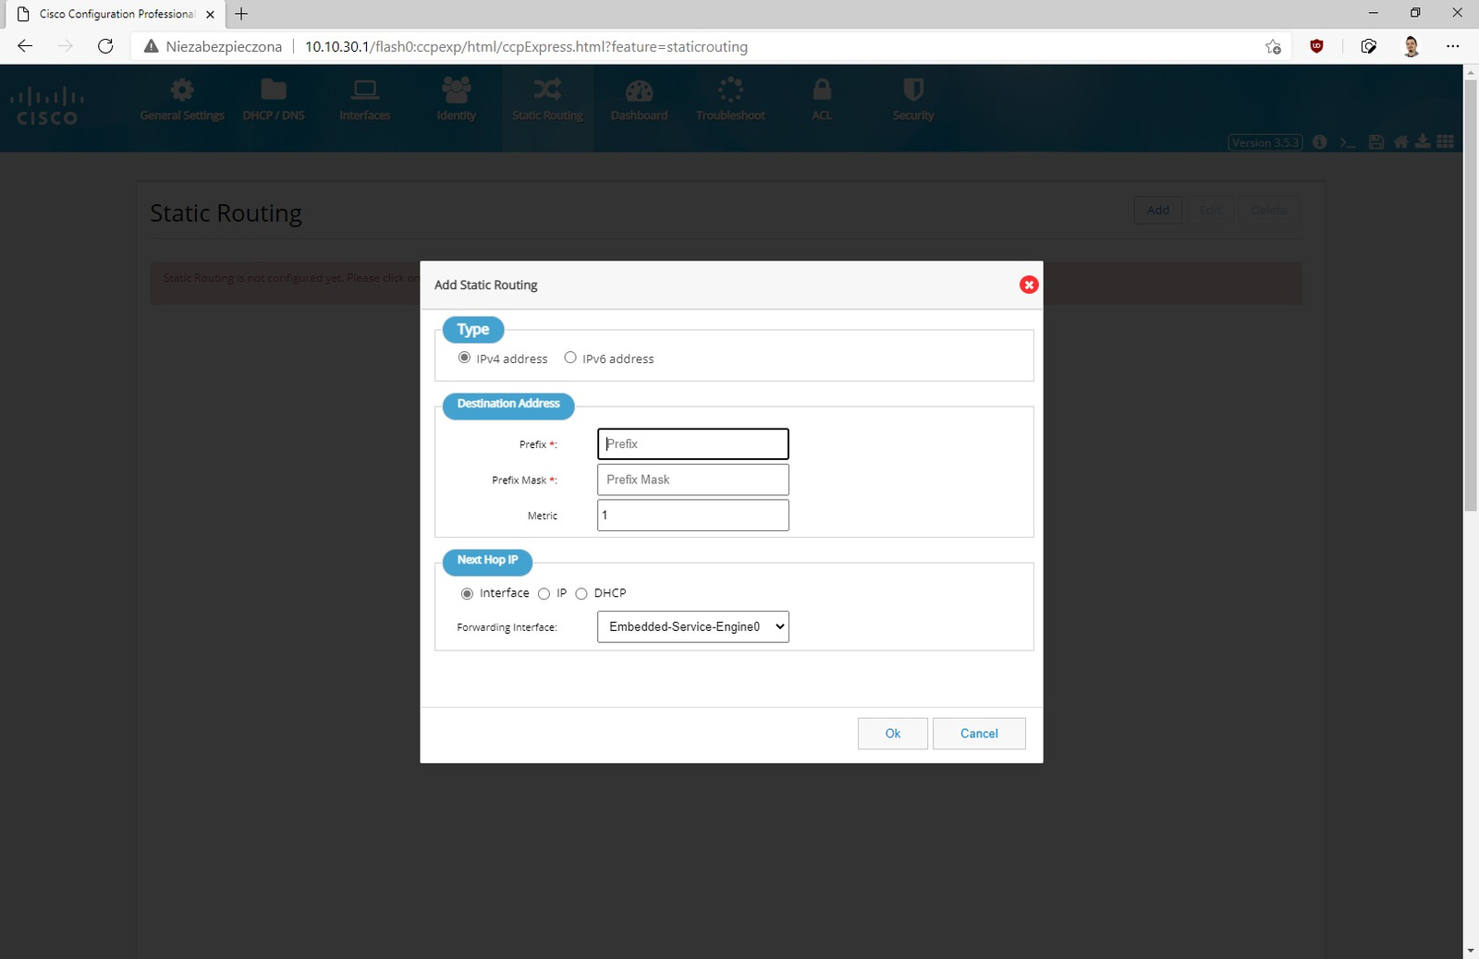Image resolution: width=1479 pixels, height=959 pixels.
Task: Close the Add Static Routing dialog
Action: pos(1028,285)
